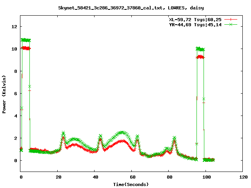Viewport: 251px width, 188px height.
Task: Click the y-axis tick label 2
Action: click(16, 138)
